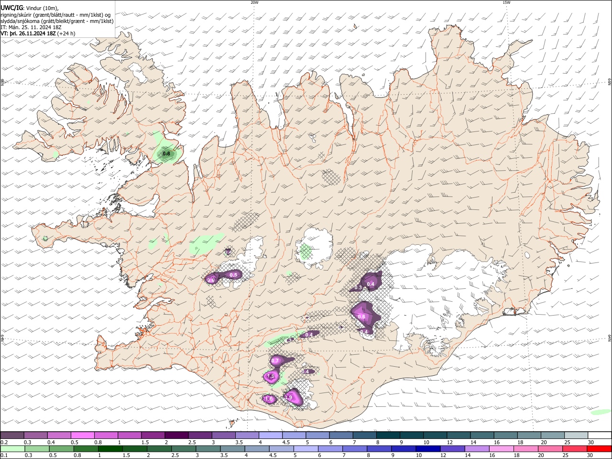Click the 20W longitude label
This screenshot has width=612, height=459.
[254, 2]
